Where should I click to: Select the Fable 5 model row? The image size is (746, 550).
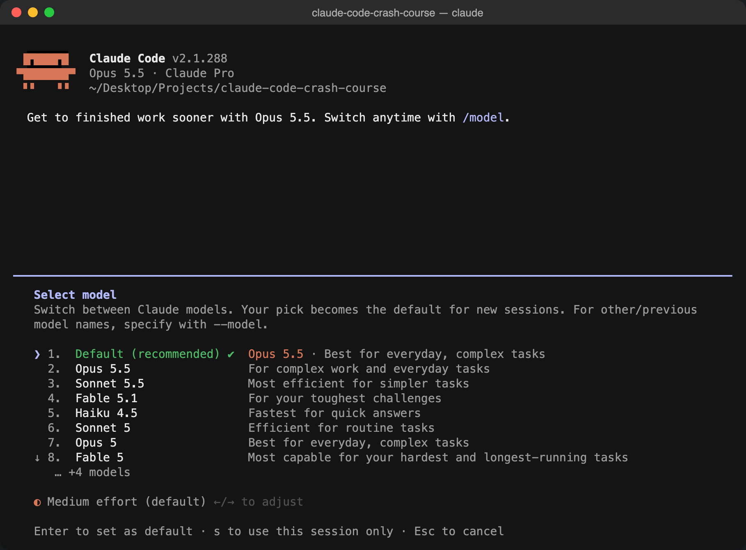click(x=100, y=457)
